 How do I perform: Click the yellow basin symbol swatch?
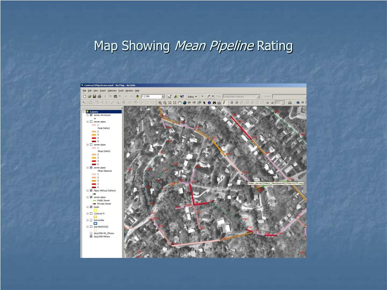[x=96, y=210]
